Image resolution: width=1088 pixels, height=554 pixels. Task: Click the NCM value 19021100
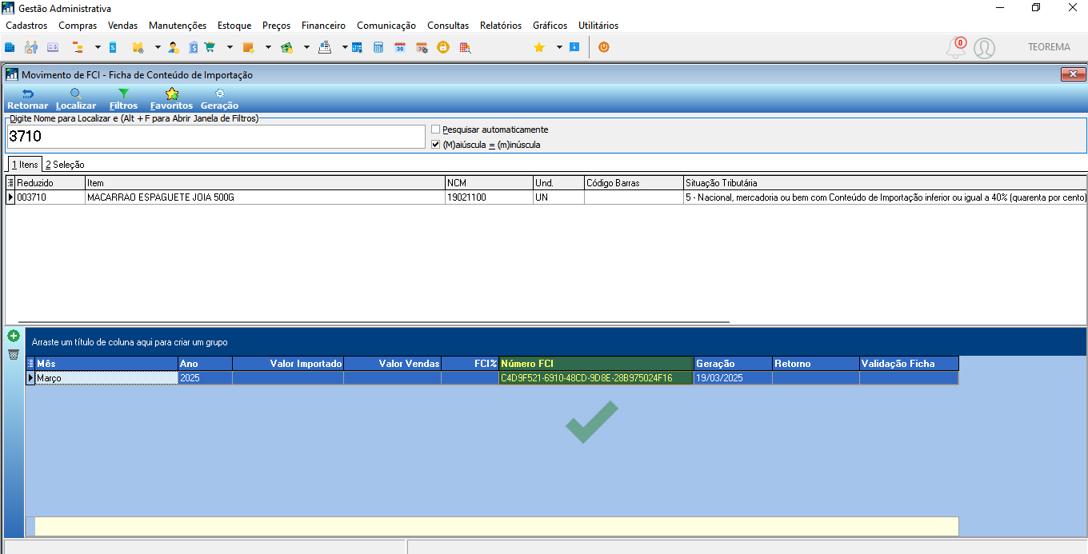click(489, 197)
